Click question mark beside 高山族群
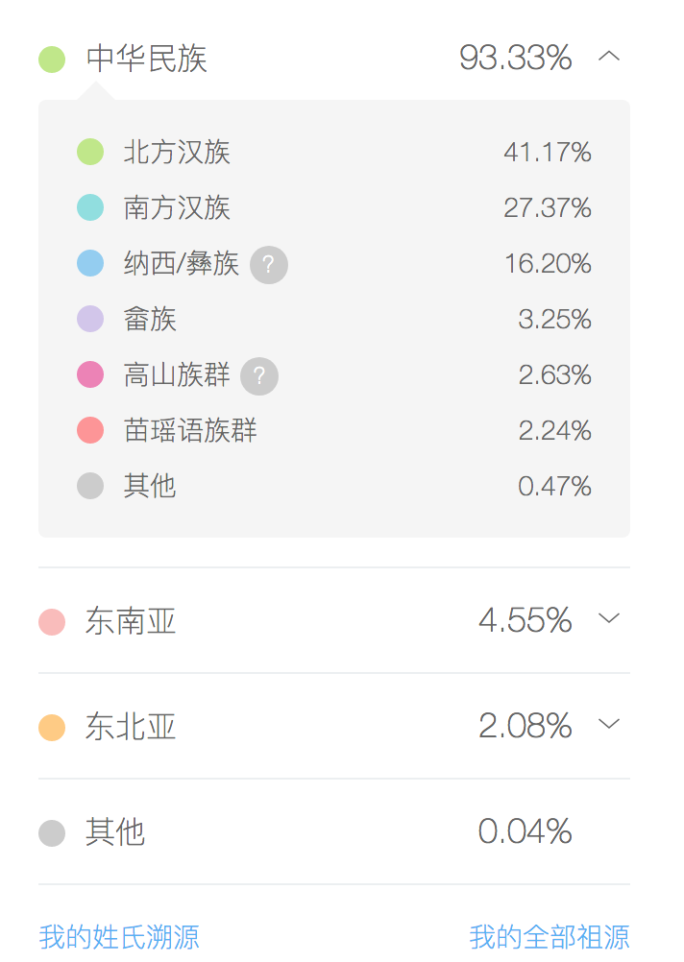 (x=259, y=376)
